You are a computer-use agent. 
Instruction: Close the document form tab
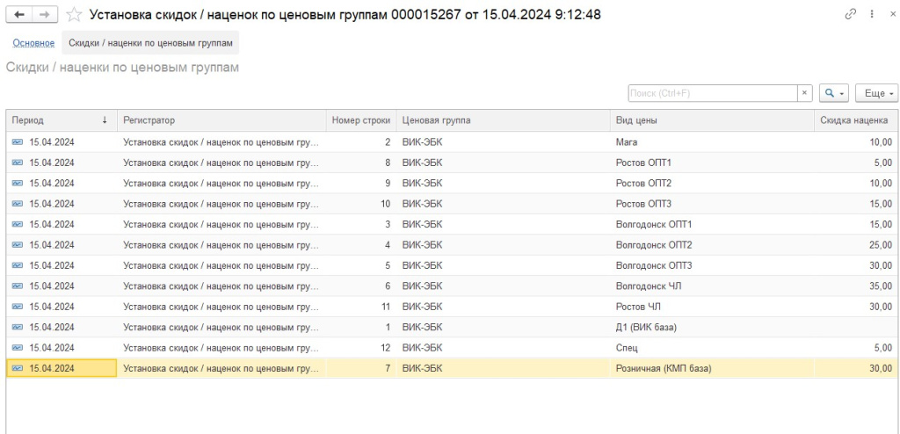point(890,15)
